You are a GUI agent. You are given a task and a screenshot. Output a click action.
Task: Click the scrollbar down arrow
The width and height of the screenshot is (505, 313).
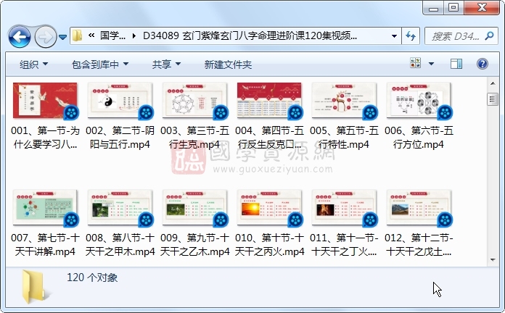pyautogui.click(x=493, y=259)
